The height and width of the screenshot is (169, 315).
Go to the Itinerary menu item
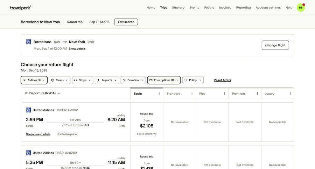[178, 8]
